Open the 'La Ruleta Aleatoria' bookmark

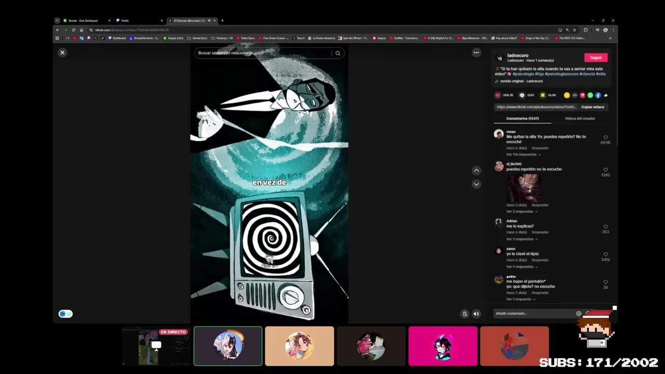(x=322, y=38)
